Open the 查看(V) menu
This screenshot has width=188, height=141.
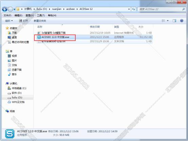coord(30,16)
